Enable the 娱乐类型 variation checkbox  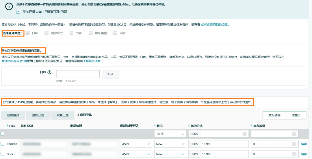click(90, 33)
